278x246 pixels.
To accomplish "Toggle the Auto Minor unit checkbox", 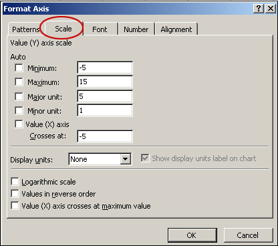I will (19, 110).
